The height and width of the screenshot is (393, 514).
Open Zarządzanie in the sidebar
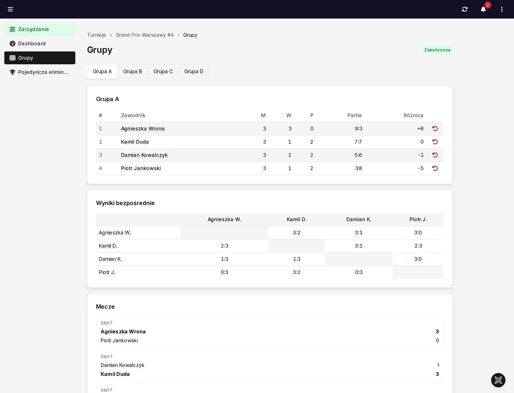click(x=40, y=29)
